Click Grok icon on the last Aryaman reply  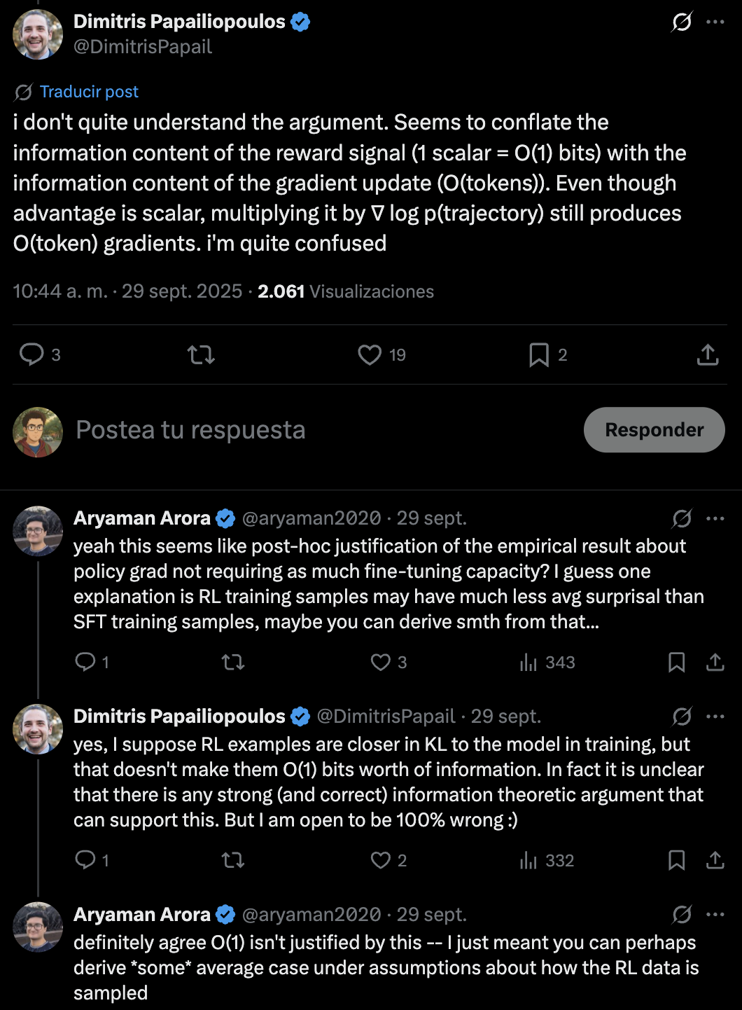tap(682, 914)
